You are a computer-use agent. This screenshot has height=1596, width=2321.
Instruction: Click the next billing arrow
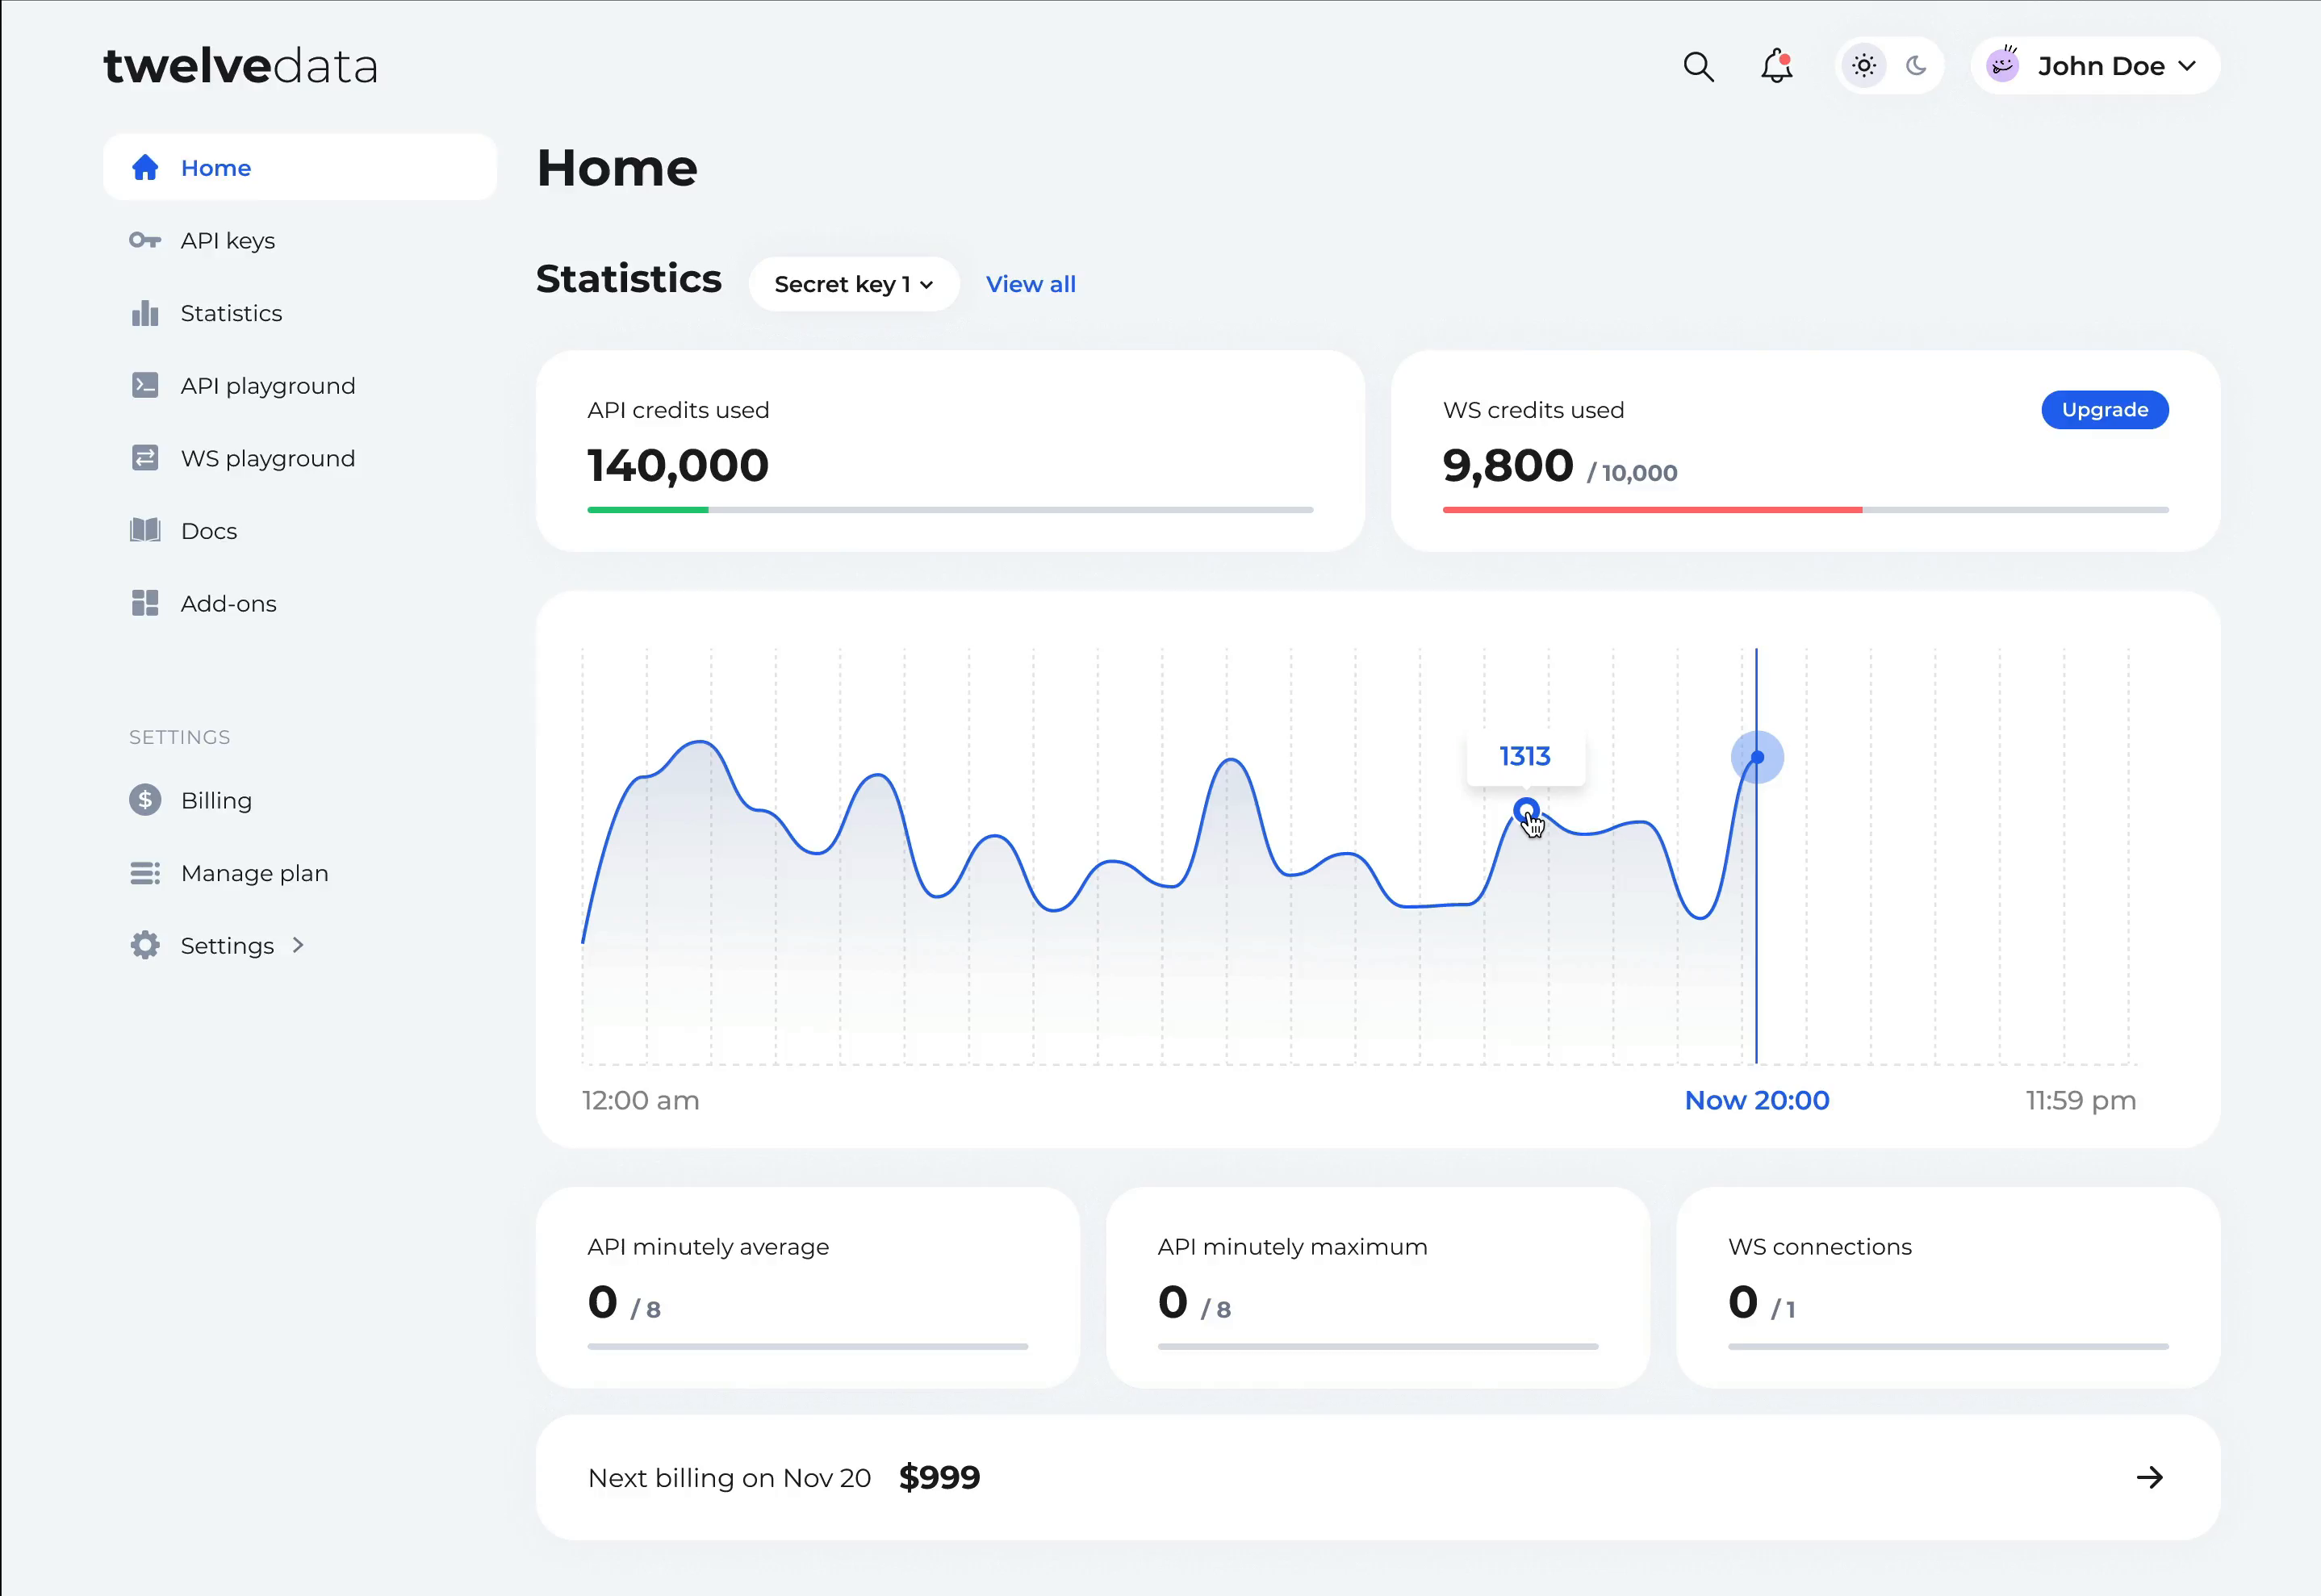[x=2149, y=1477]
